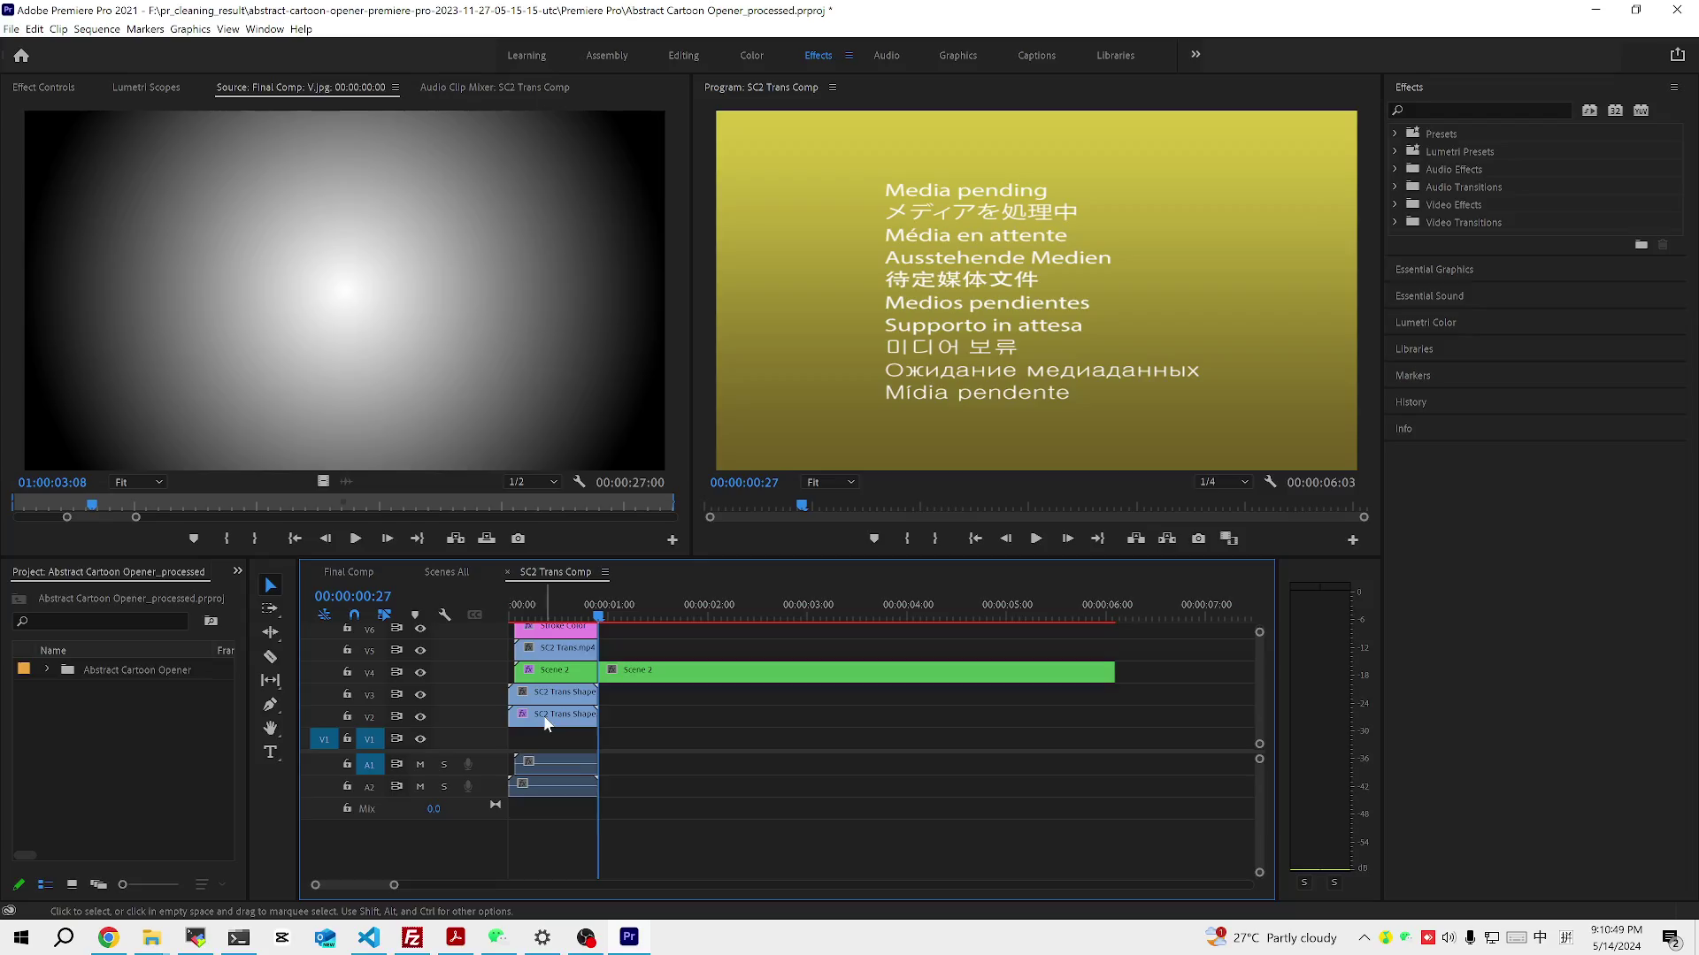The image size is (1699, 955).
Task: Select the Pen tool in toolbar
Action: [271, 705]
